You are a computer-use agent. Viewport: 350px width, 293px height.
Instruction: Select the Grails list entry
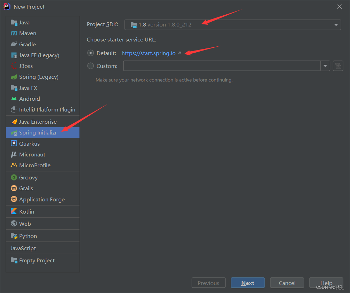(x=43, y=188)
